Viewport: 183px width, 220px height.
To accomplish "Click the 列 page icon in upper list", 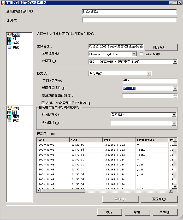I will pyautogui.click(x=9, y=39).
